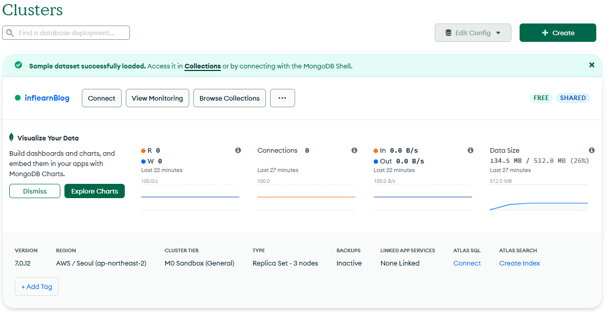
Task: Open the ellipsis more options menu
Action: tap(282, 98)
